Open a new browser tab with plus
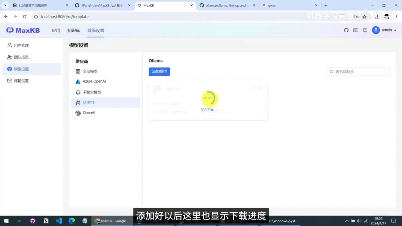The height and width of the screenshot is (226, 402). click(x=326, y=5)
